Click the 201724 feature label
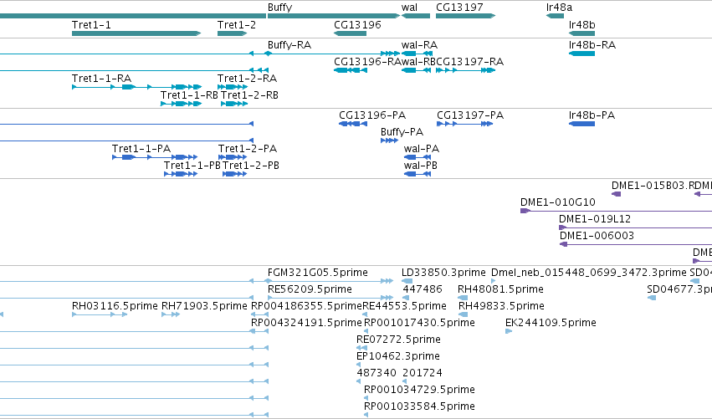Viewport: 712px width, 419px height. pos(423,373)
